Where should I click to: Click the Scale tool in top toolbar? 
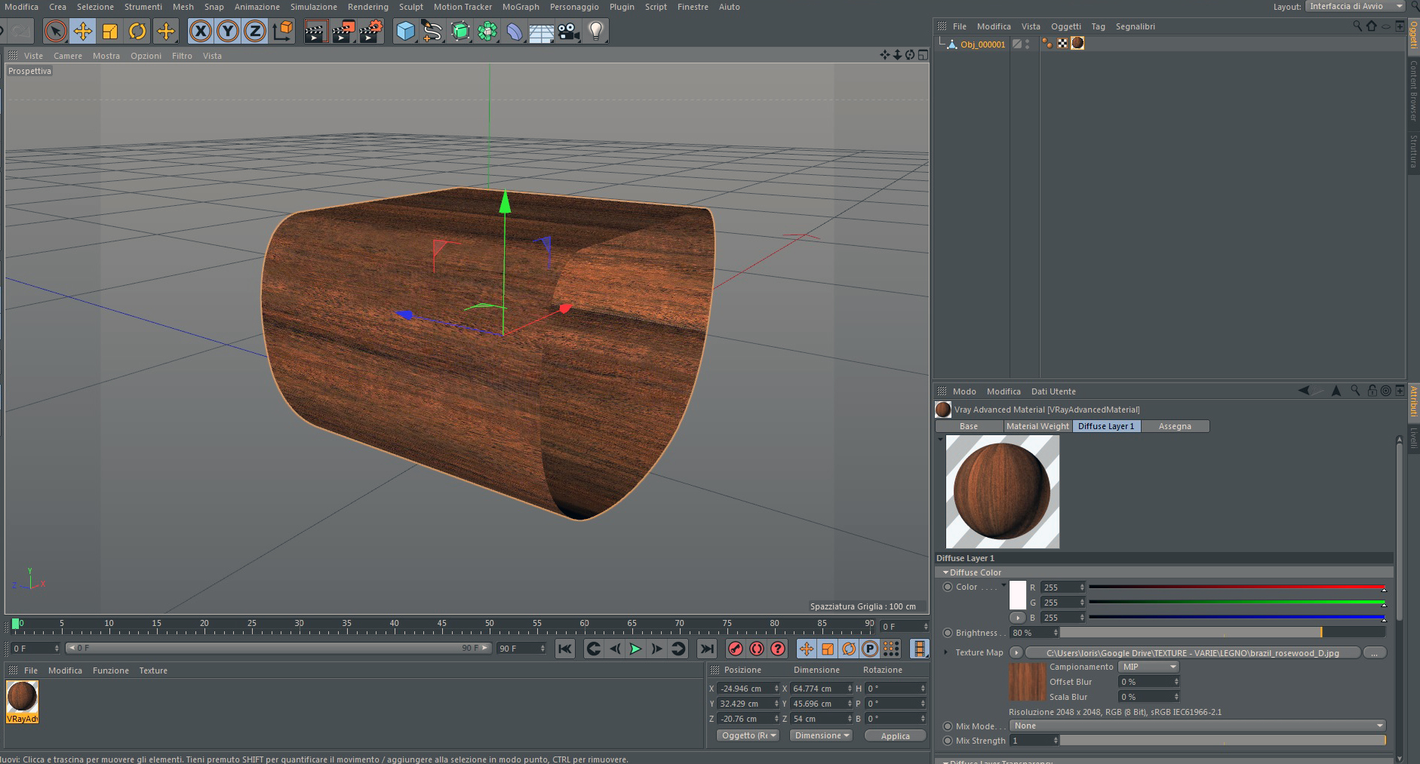pos(110,31)
